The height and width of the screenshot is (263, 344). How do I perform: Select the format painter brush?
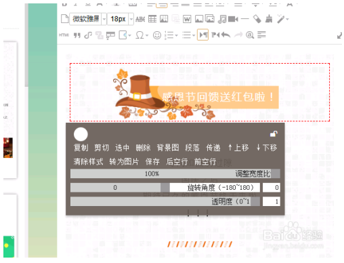tap(269, 19)
